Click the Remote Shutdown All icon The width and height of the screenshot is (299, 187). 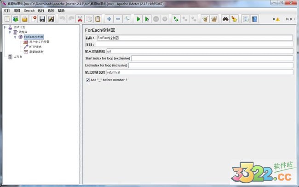click(x=194, y=19)
